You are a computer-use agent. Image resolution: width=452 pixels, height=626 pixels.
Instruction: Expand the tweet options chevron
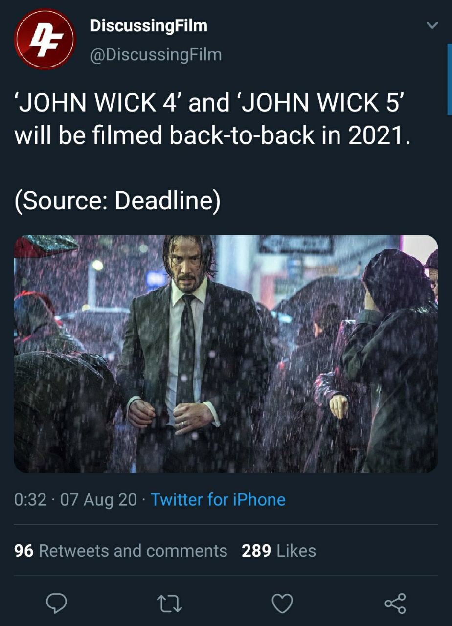tap(432, 25)
